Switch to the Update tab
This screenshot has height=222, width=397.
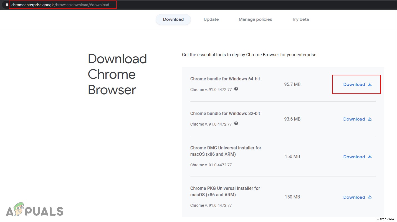click(211, 19)
